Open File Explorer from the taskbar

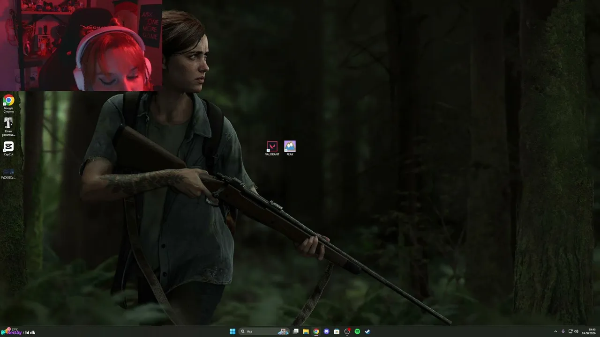tap(306, 331)
